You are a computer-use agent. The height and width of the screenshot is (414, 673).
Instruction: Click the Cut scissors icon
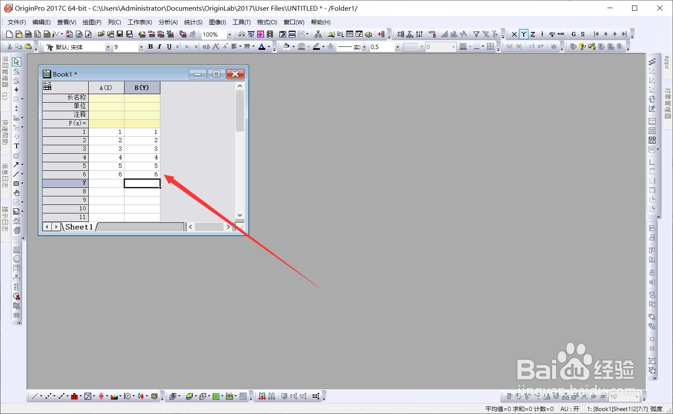(9, 47)
